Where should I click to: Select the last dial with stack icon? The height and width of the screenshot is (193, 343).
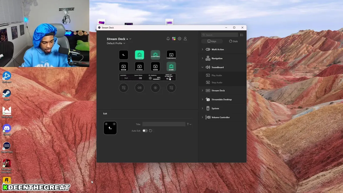tap(171, 88)
